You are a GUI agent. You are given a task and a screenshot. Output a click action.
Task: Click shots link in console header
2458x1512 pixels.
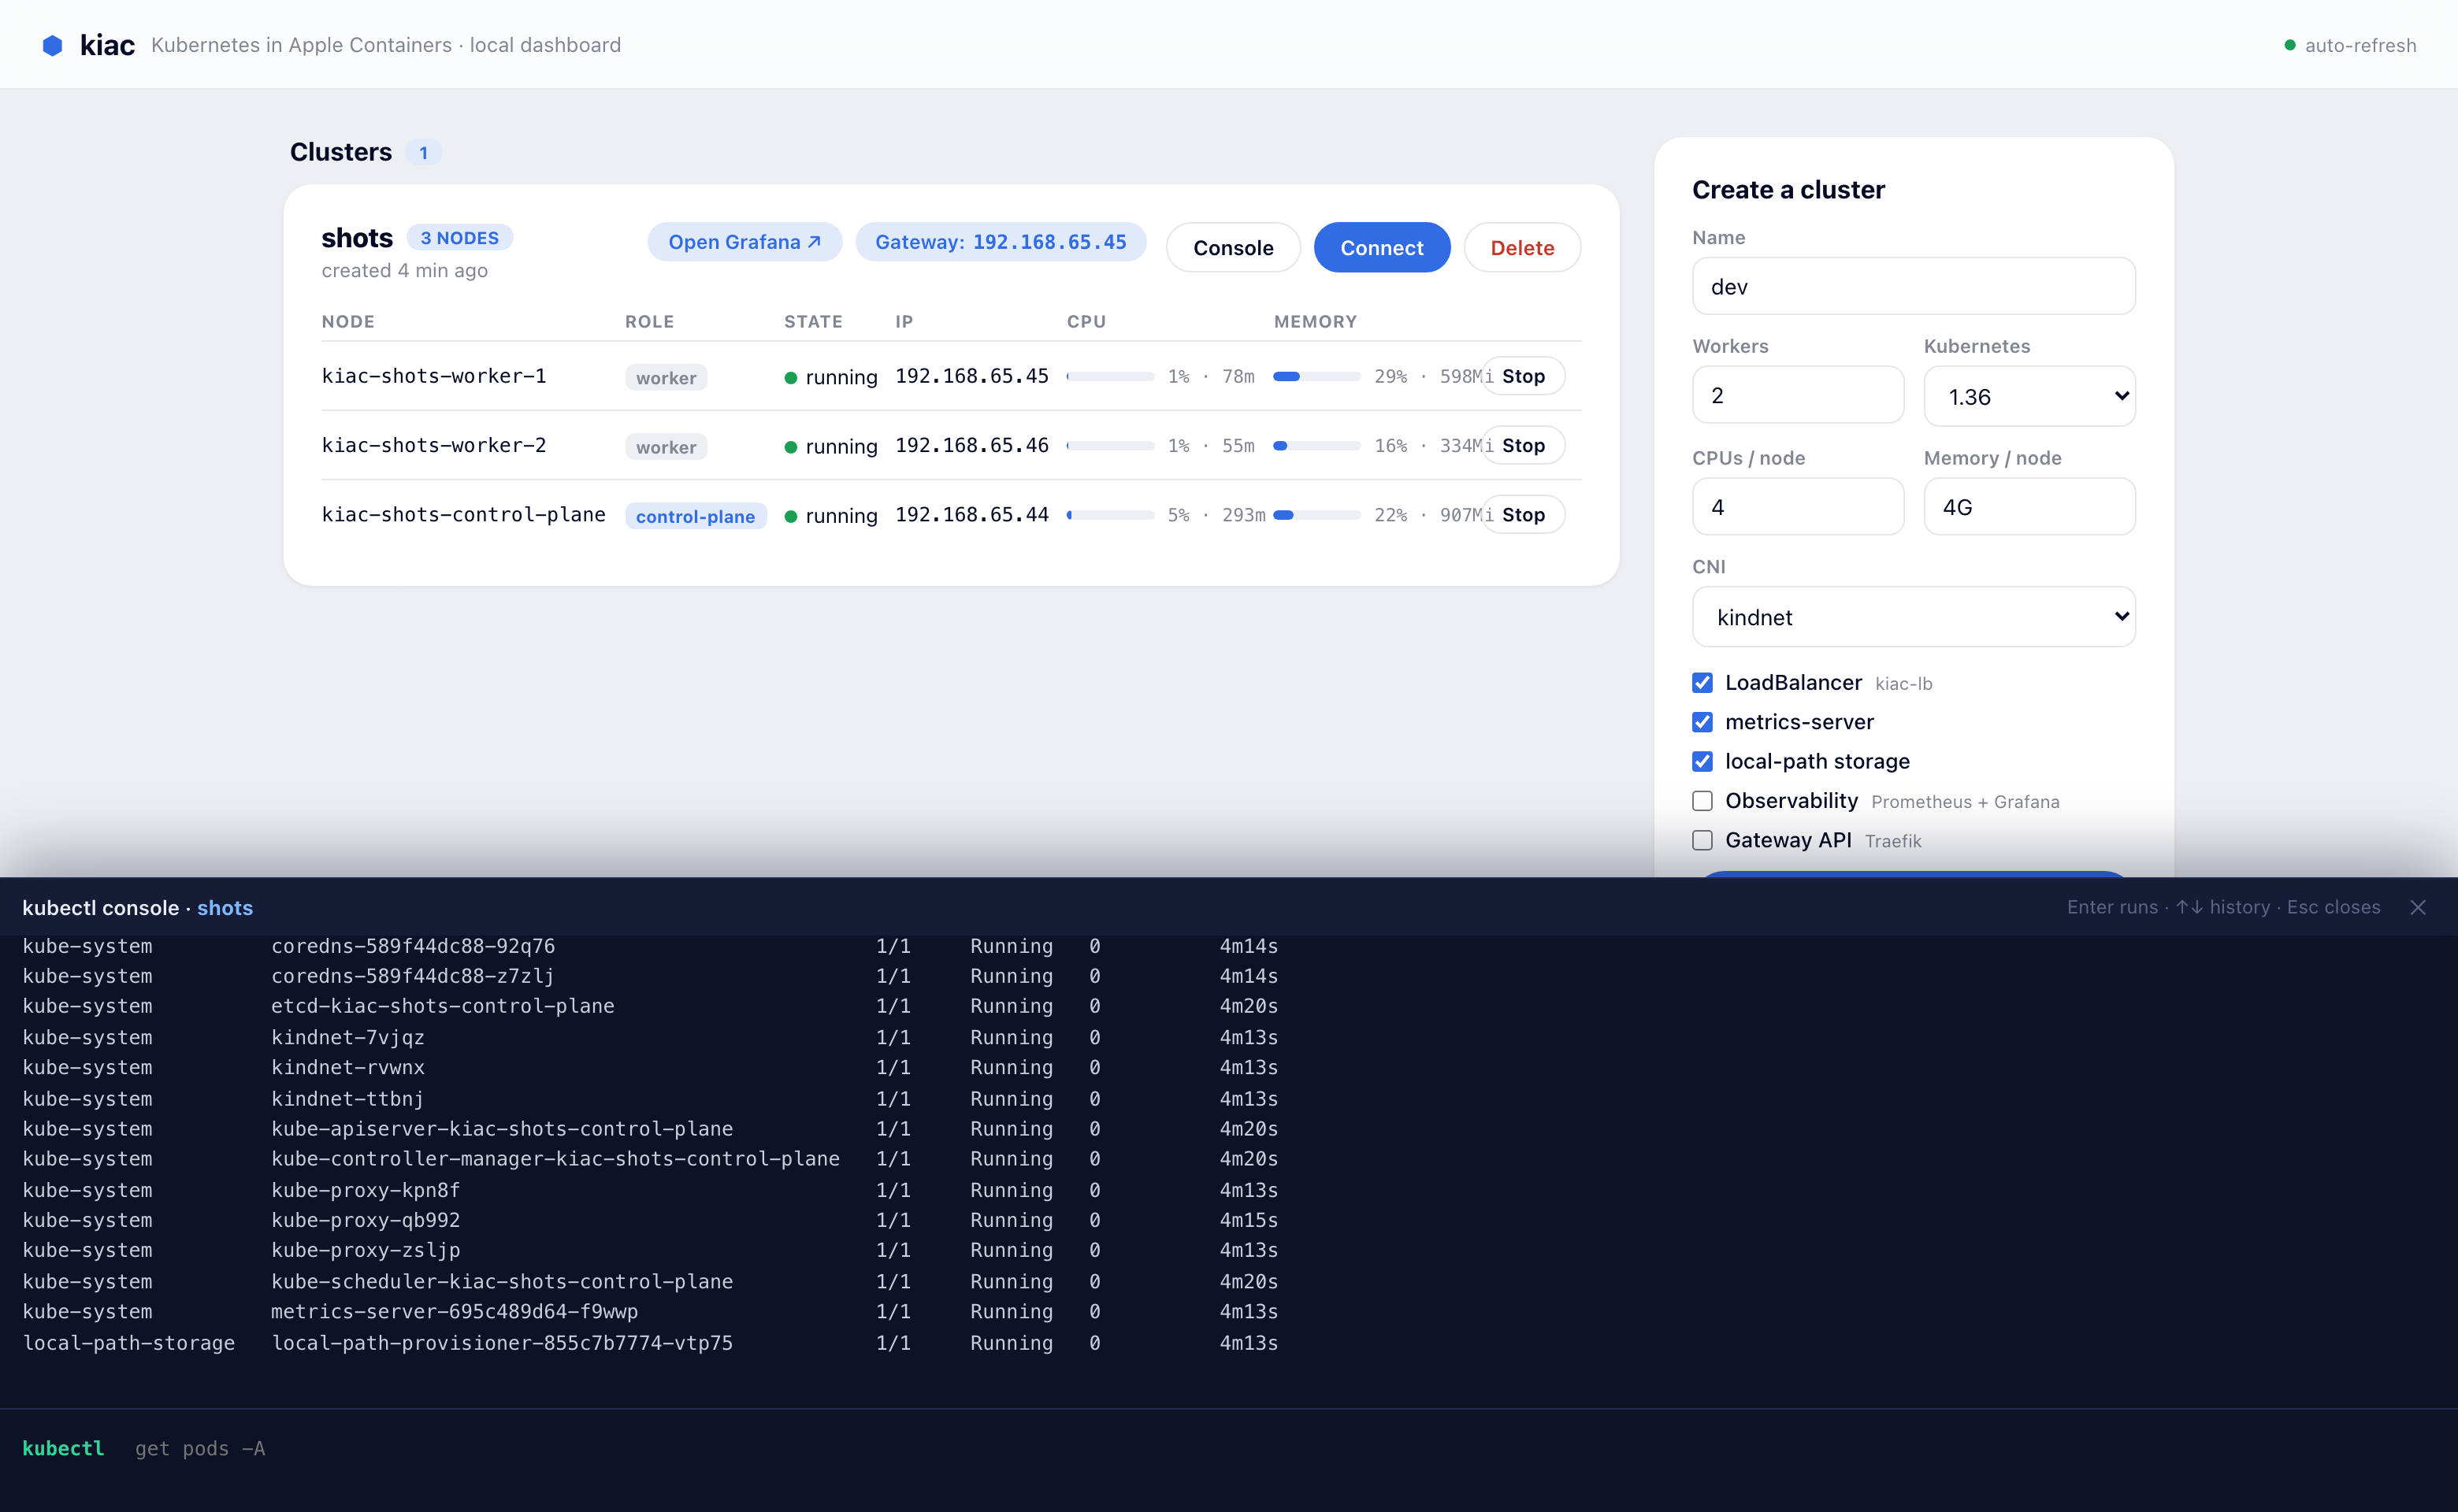click(225, 908)
